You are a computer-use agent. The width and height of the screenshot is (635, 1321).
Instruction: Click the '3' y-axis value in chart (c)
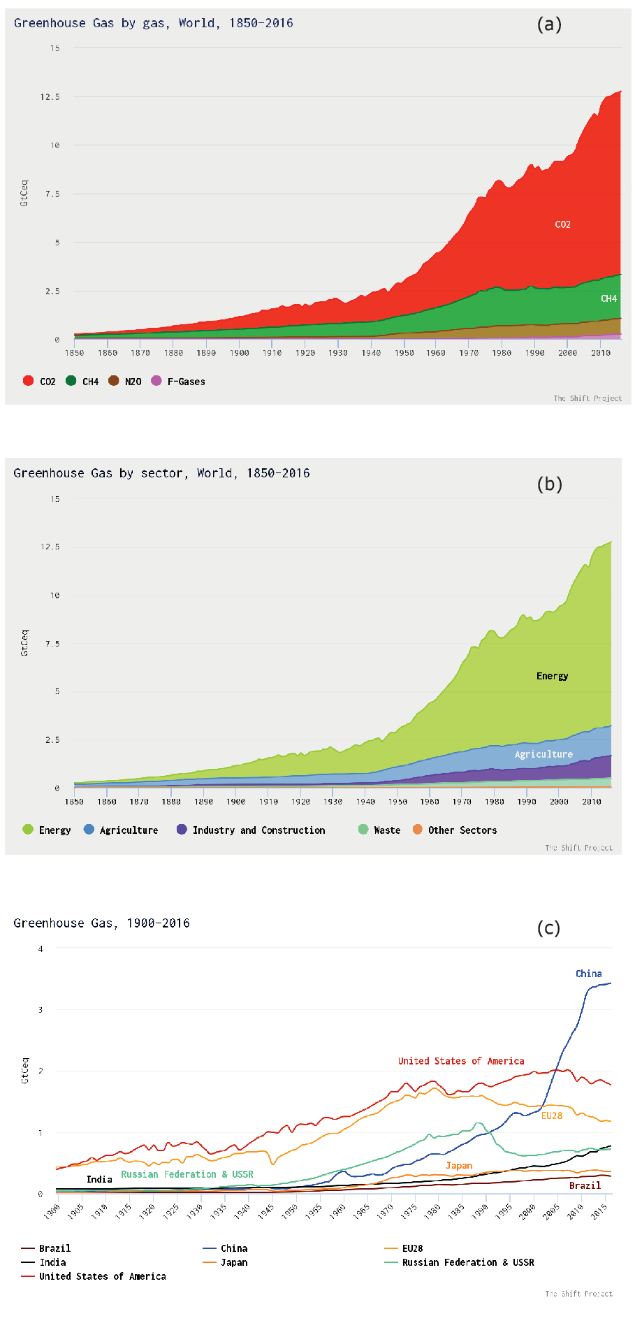(x=41, y=1010)
